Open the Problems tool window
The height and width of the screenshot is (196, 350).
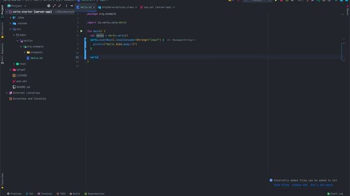tap(14, 194)
